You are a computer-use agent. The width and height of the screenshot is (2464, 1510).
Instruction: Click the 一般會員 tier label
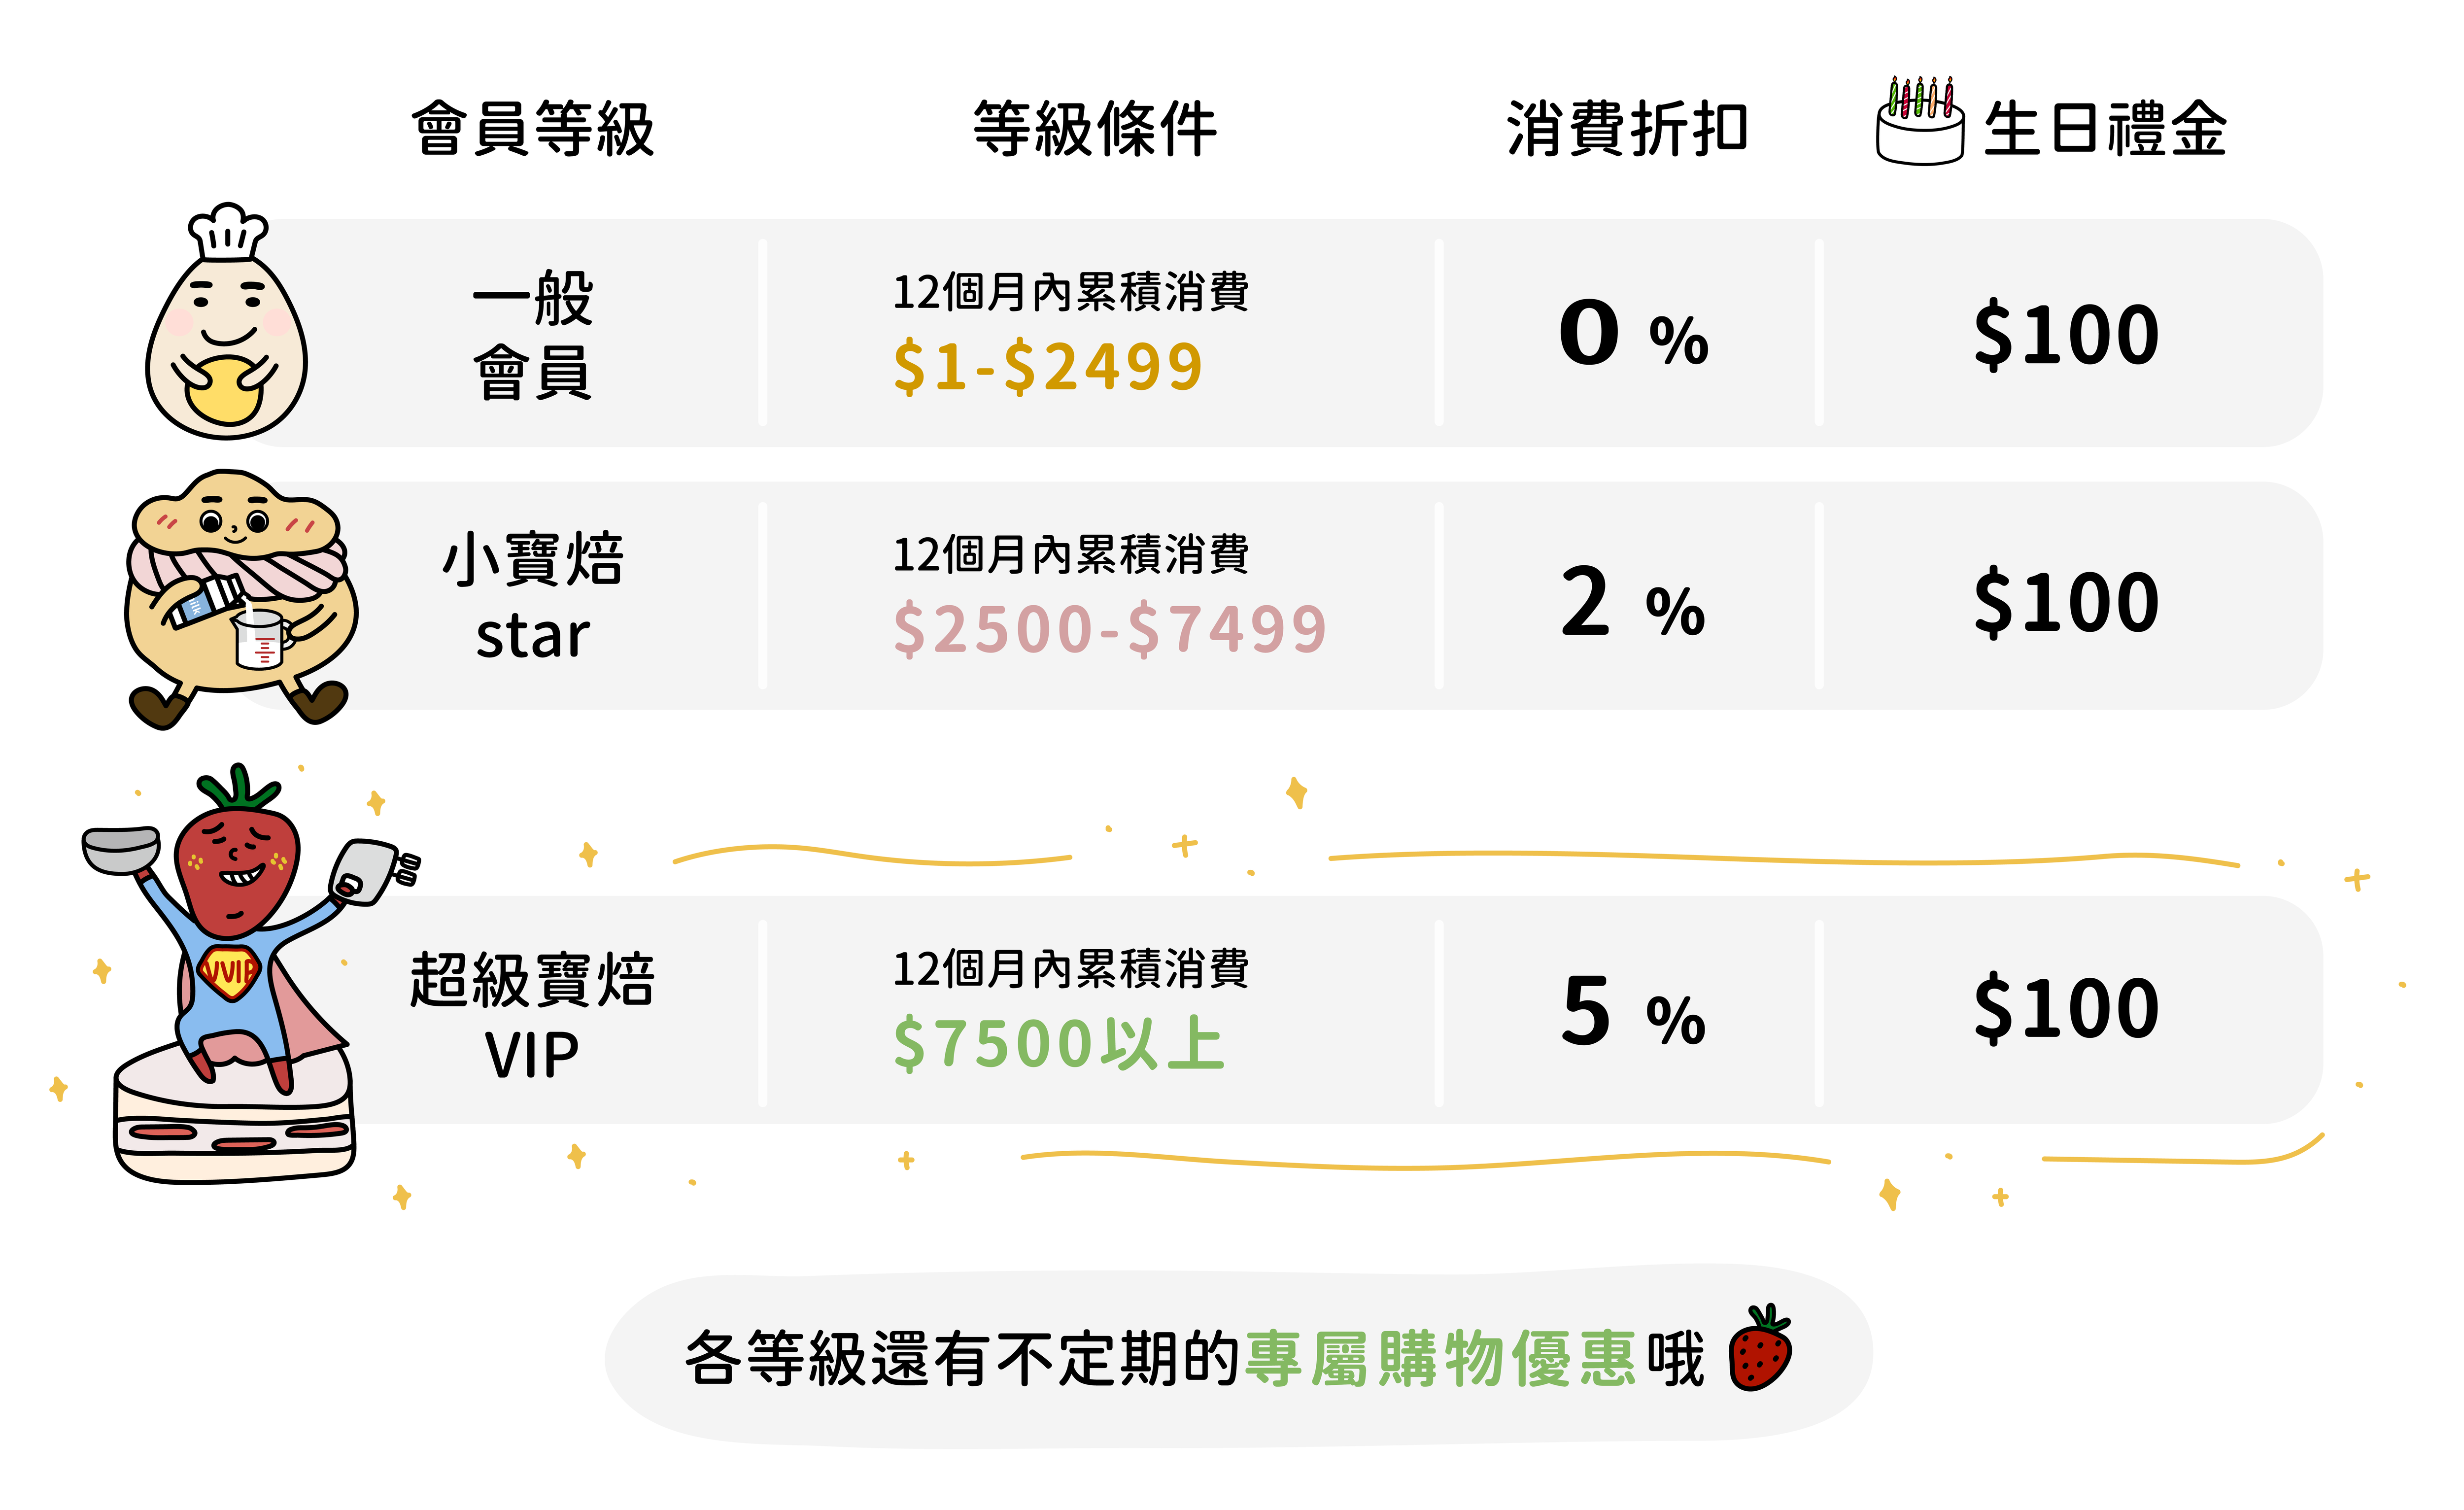tap(533, 335)
